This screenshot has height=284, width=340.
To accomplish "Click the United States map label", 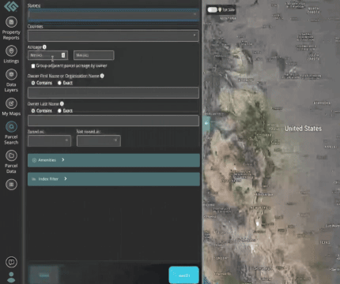I will 303,129.
